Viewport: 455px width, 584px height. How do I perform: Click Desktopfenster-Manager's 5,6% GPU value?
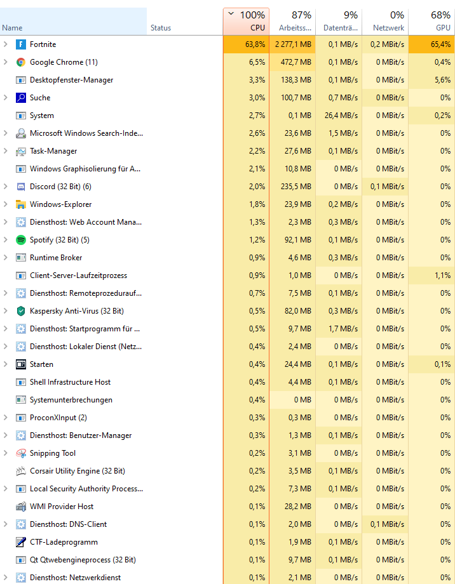click(x=442, y=80)
